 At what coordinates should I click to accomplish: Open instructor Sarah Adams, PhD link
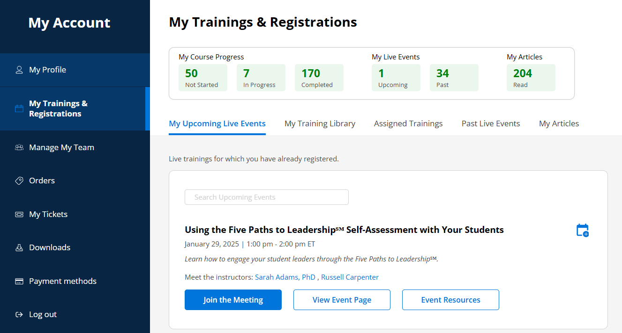(285, 277)
